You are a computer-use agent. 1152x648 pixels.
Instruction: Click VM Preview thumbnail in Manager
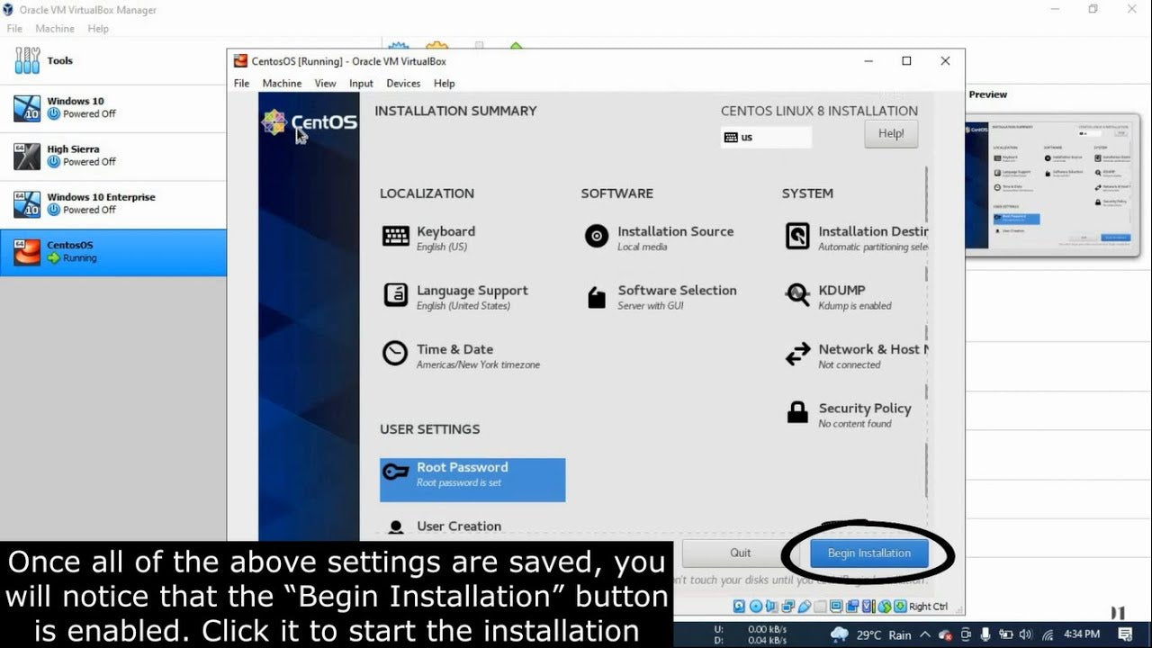pyautogui.click(x=1051, y=184)
